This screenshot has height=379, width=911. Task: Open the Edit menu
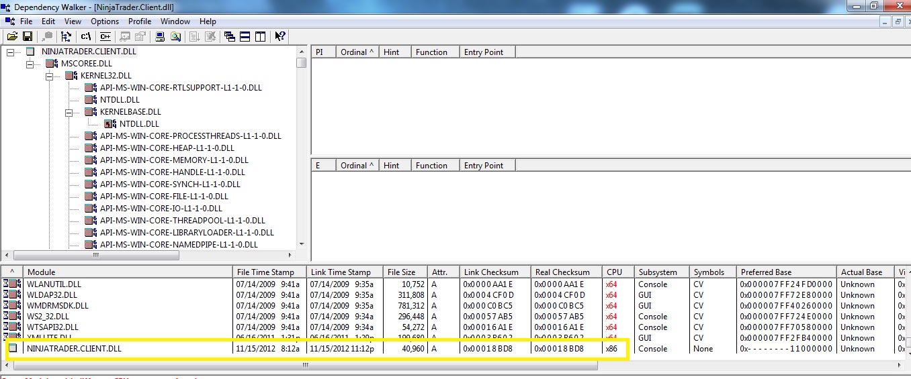[x=48, y=21]
